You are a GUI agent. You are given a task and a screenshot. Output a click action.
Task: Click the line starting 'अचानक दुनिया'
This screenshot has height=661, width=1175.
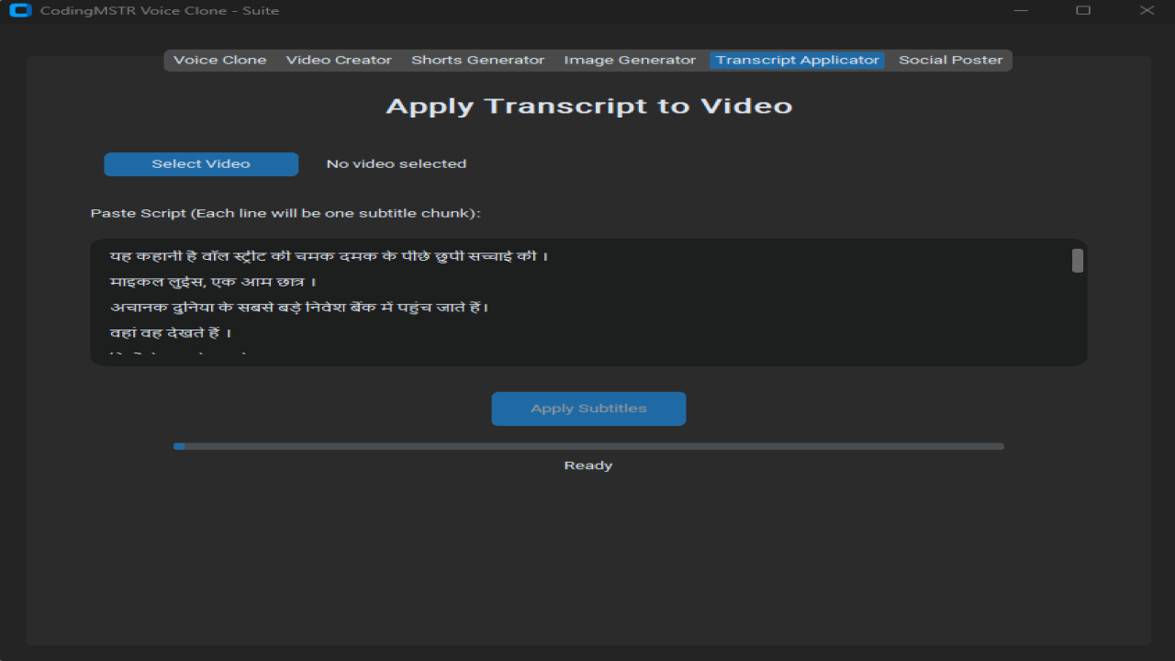pyautogui.click(x=299, y=308)
